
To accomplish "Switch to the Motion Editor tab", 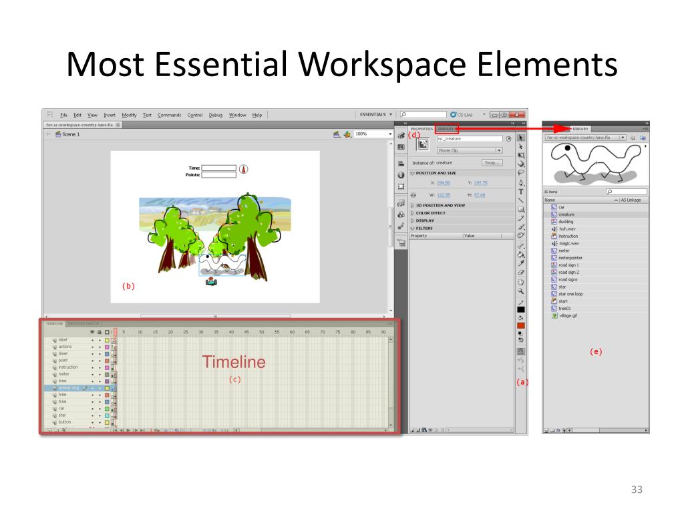I will pos(83,324).
